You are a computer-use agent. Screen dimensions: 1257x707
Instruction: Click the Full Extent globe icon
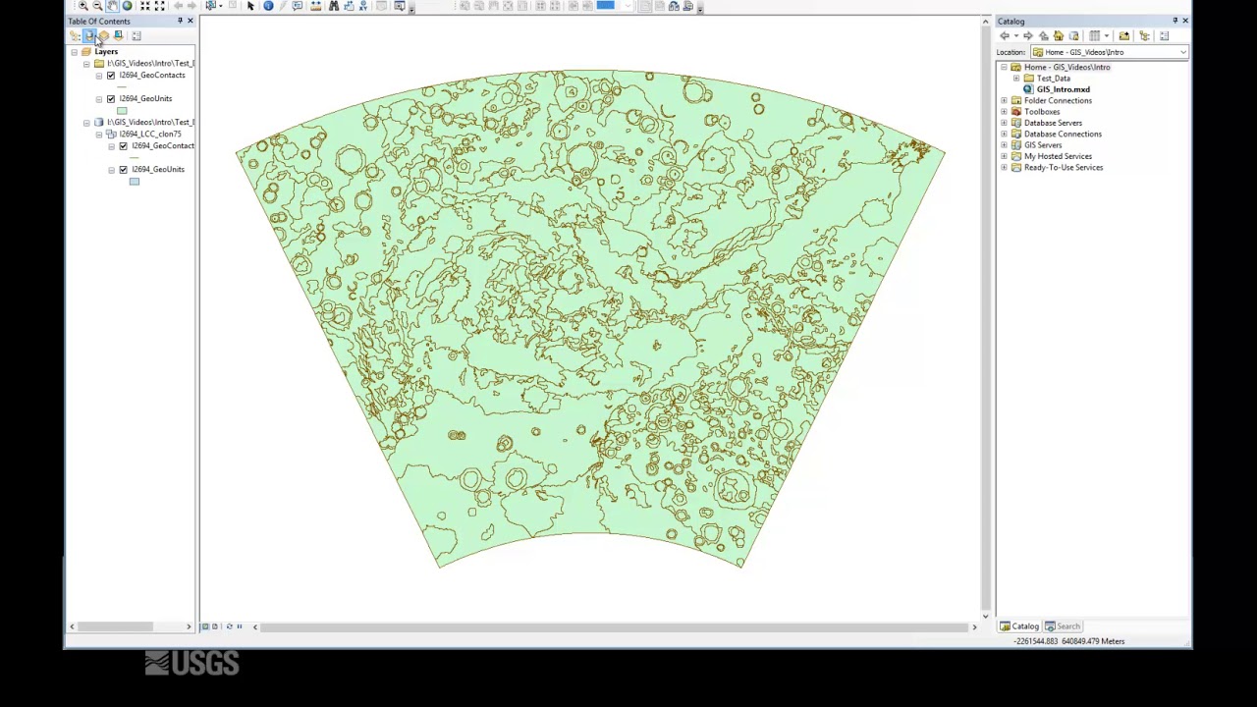(x=127, y=6)
